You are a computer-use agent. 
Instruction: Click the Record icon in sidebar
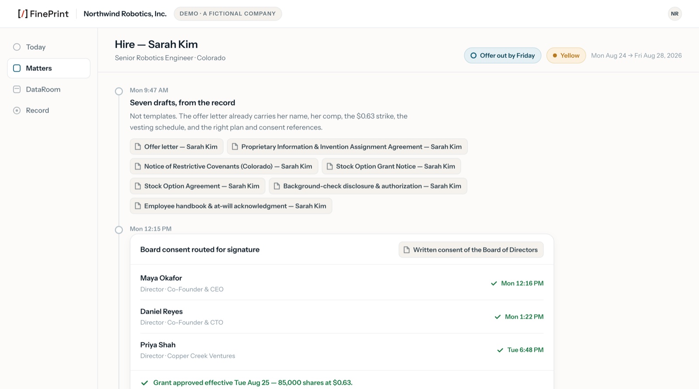pos(17,110)
